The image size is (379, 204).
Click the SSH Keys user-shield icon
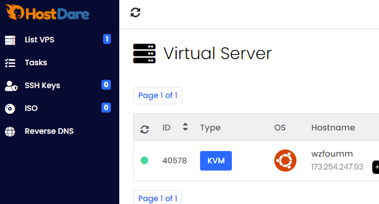tap(11, 86)
